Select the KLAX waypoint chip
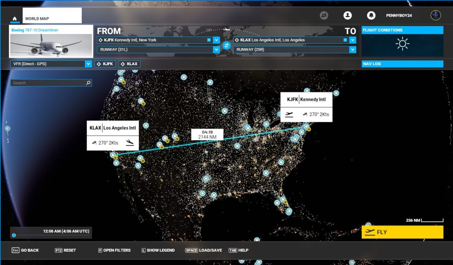This screenshot has width=453, height=265. pos(130,64)
